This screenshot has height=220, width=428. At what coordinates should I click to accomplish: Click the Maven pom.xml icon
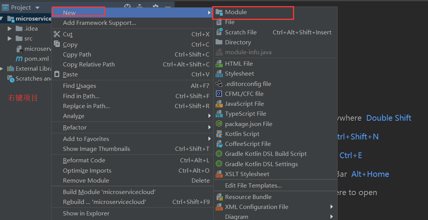tap(19, 59)
